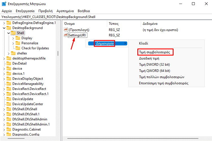Click the DeviceUpdate folder icon
The image size is (212, 141).
click(9, 99)
